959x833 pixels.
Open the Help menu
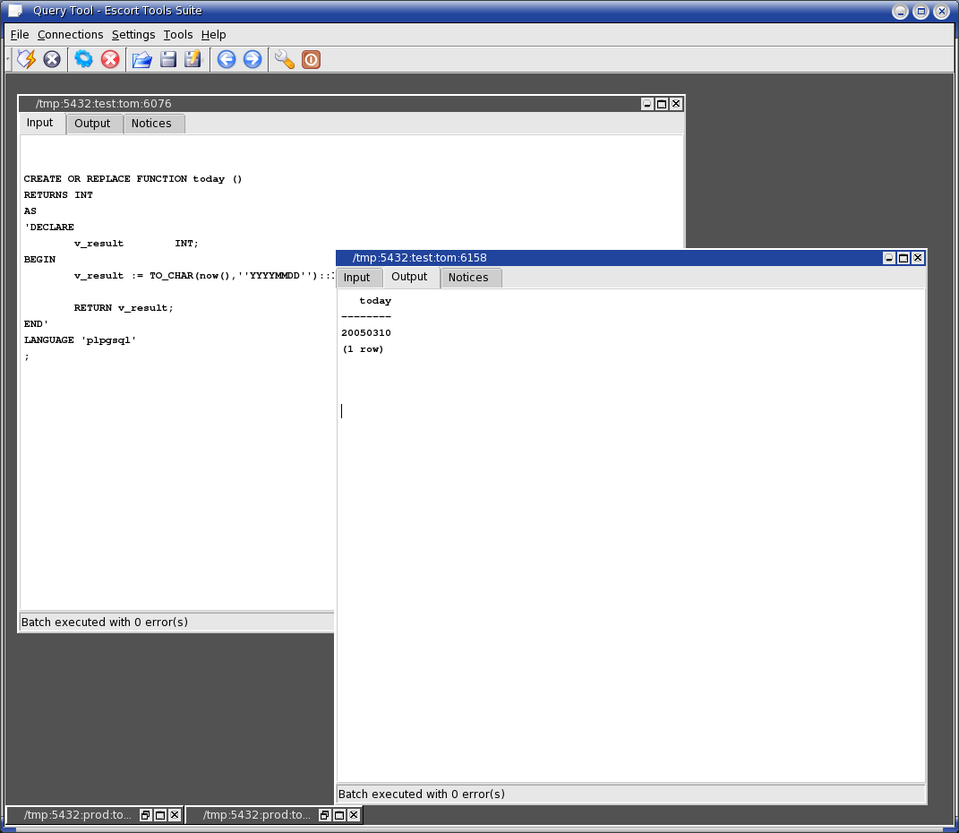(x=213, y=34)
